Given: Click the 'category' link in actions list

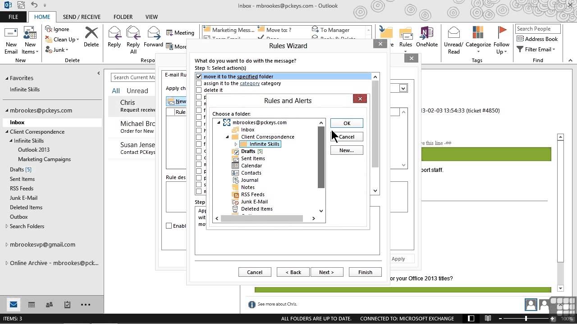Looking at the screenshot, I should pyautogui.click(x=250, y=83).
